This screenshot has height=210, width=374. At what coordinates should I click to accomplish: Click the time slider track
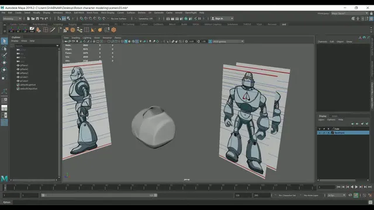160,187
